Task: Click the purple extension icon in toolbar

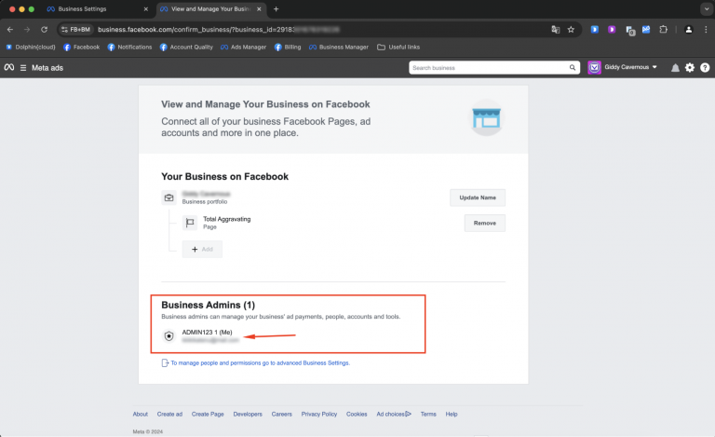Action: 612,29
